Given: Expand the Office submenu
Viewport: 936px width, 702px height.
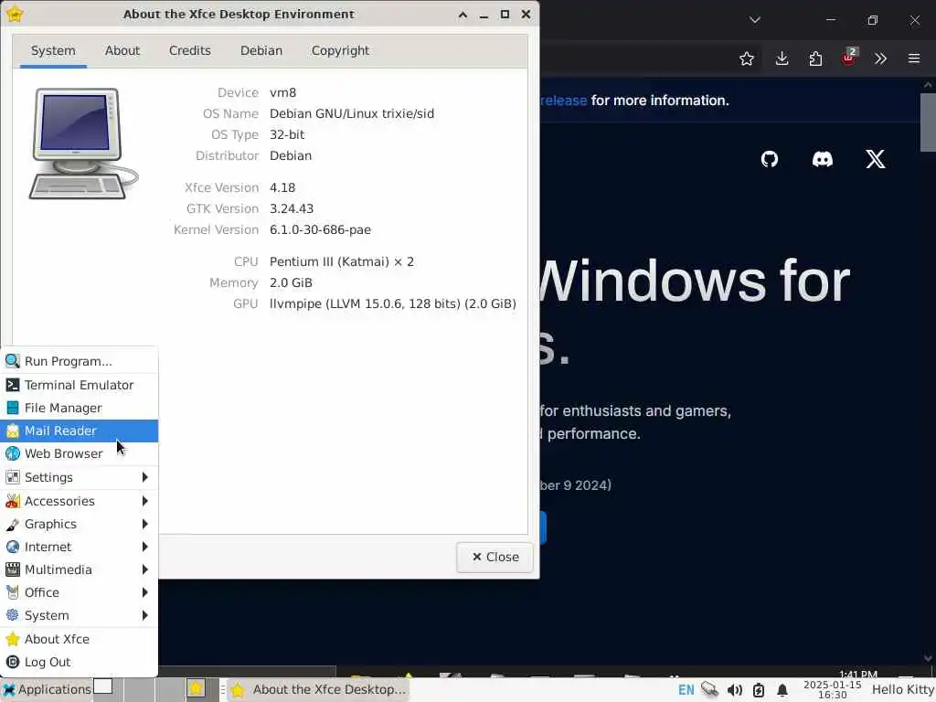Looking at the screenshot, I should (79, 592).
